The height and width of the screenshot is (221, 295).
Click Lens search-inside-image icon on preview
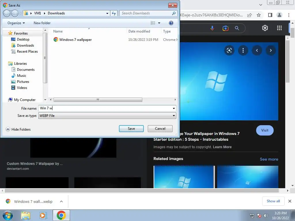[x=229, y=50]
